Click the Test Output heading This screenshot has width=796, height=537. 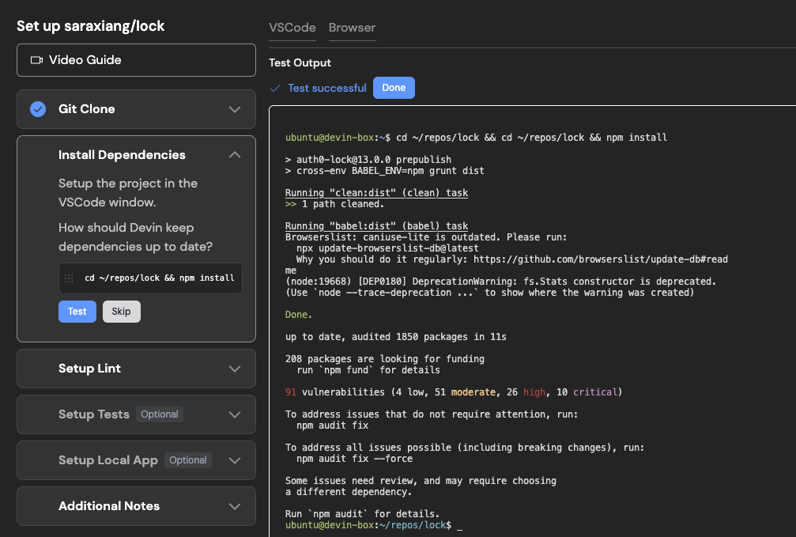pyautogui.click(x=300, y=63)
